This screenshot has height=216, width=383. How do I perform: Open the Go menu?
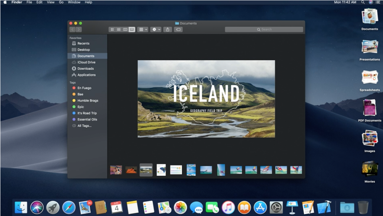[61, 2]
